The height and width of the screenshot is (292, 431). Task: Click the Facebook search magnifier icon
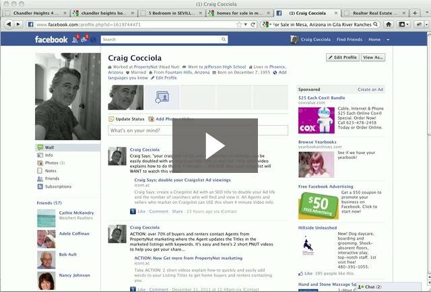click(x=224, y=39)
